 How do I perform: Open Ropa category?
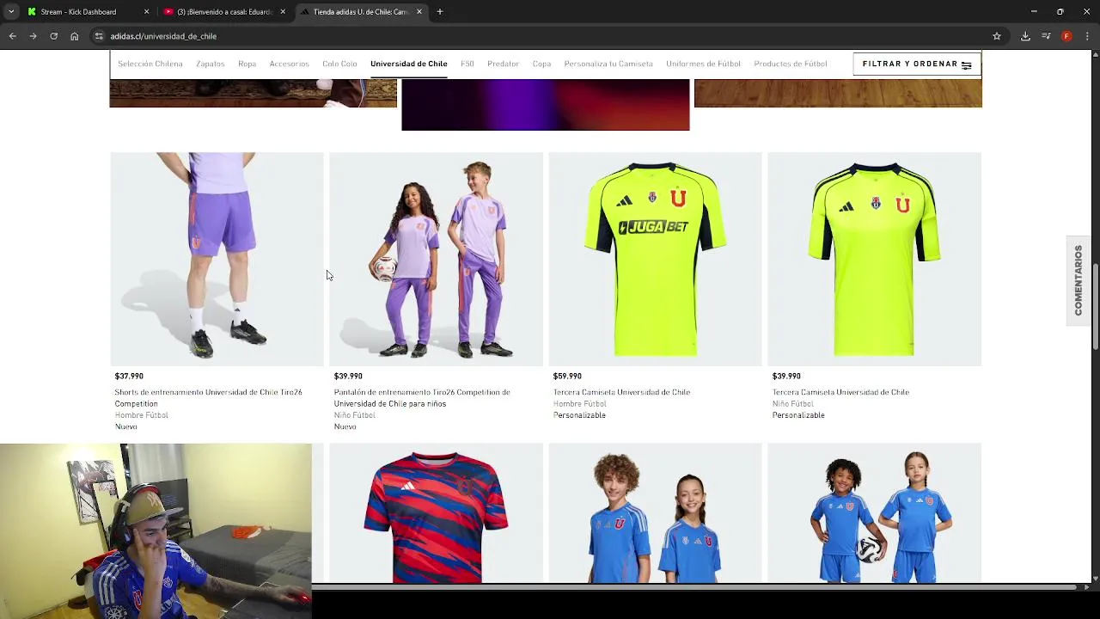pos(247,64)
